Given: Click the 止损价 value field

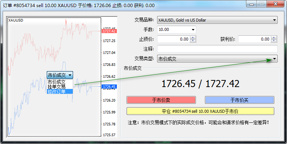Looking at the screenshot, I should tap(174, 39).
